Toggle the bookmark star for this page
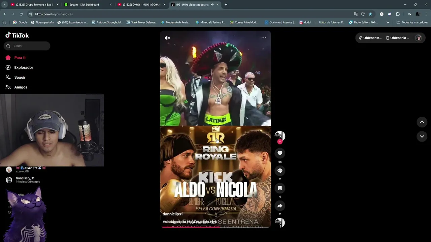Viewport: 431px width, 242px height. tap(370, 14)
